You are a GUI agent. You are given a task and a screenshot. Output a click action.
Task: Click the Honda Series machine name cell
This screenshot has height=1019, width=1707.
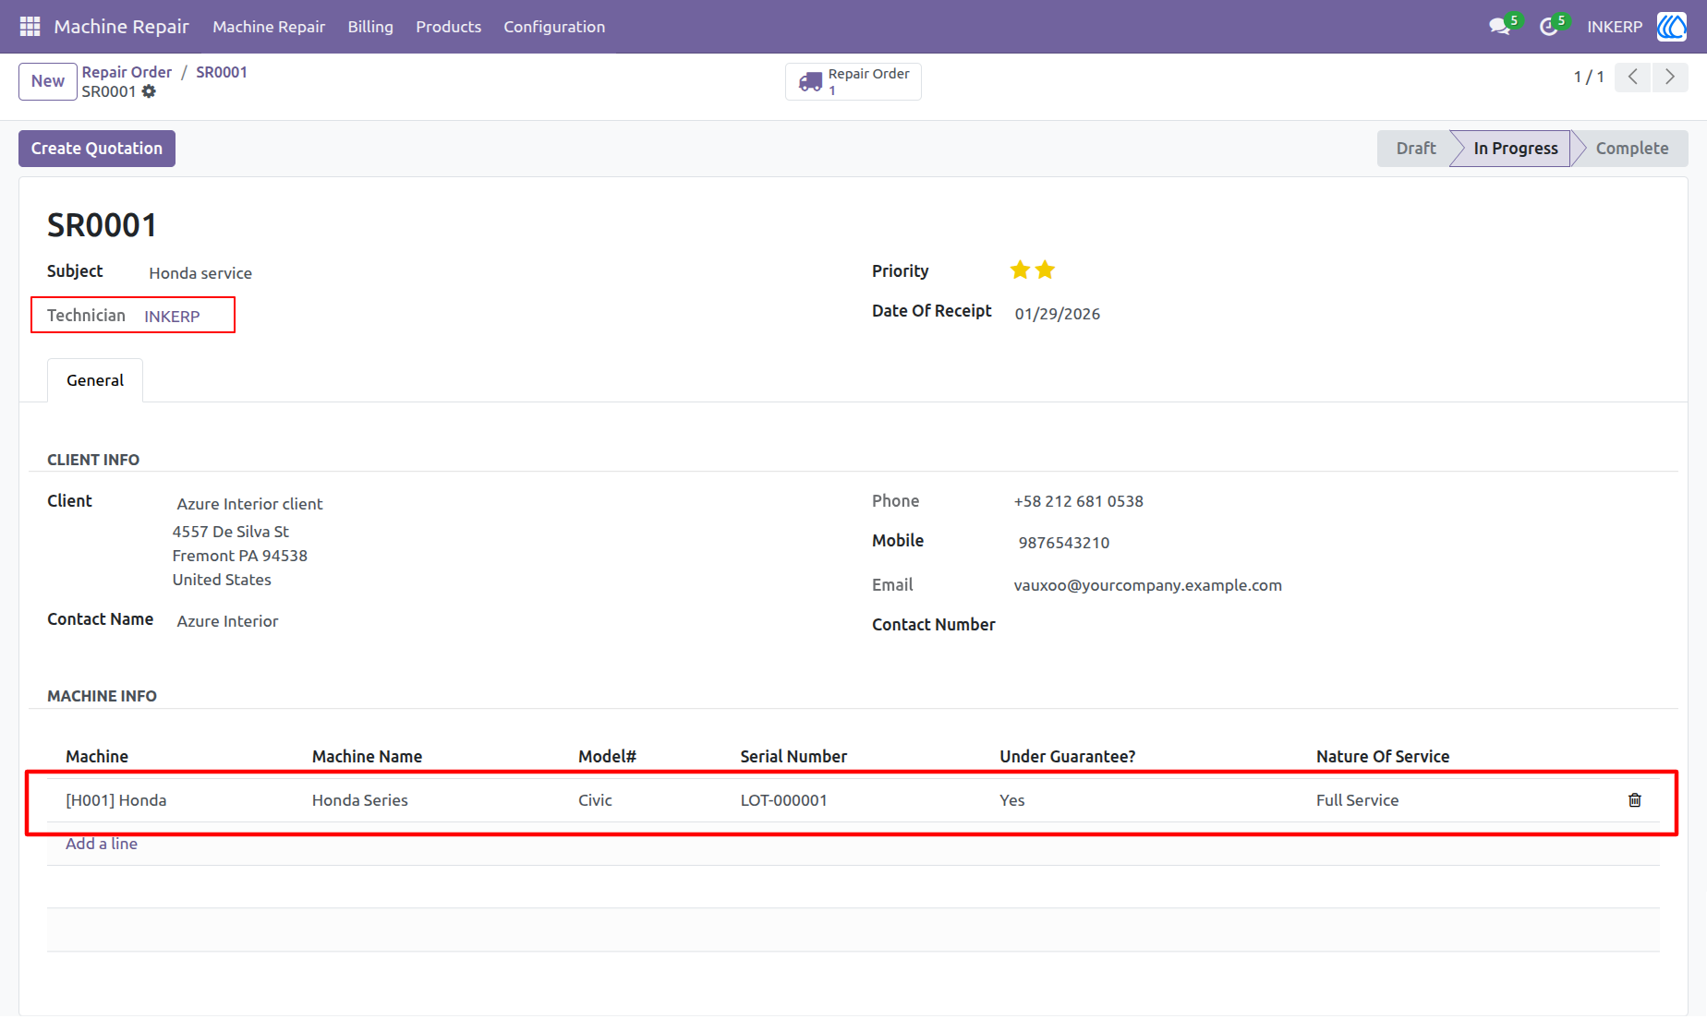coord(360,800)
